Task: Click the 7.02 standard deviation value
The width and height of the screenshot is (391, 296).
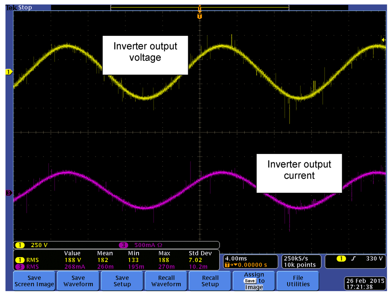Action: tap(195, 260)
